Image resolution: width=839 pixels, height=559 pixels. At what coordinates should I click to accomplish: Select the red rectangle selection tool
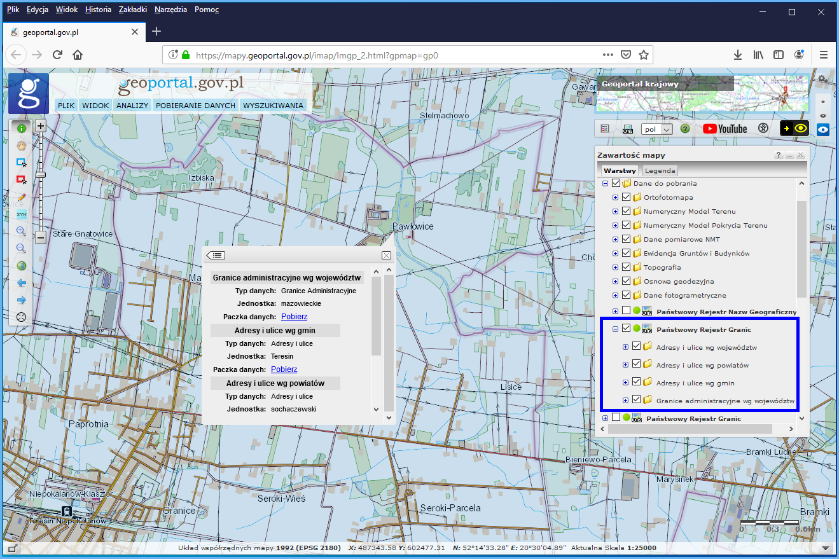(22, 180)
